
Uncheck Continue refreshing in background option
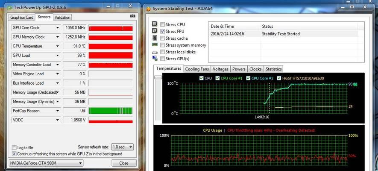tap(14, 153)
